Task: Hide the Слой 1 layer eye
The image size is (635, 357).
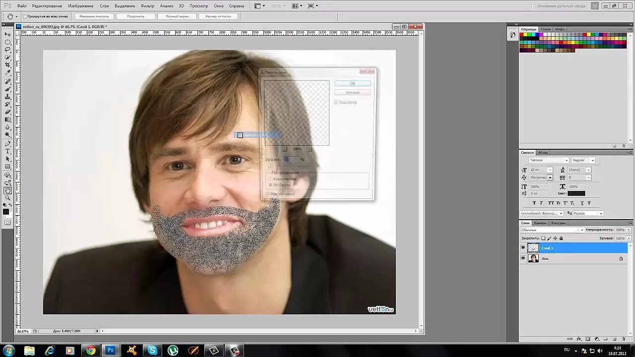Action: [x=523, y=248]
